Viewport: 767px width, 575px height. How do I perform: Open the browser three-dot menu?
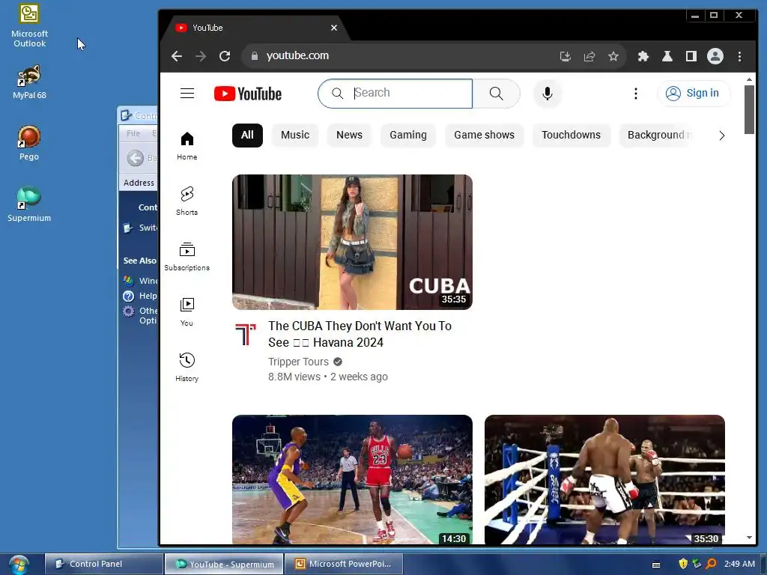click(739, 56)
